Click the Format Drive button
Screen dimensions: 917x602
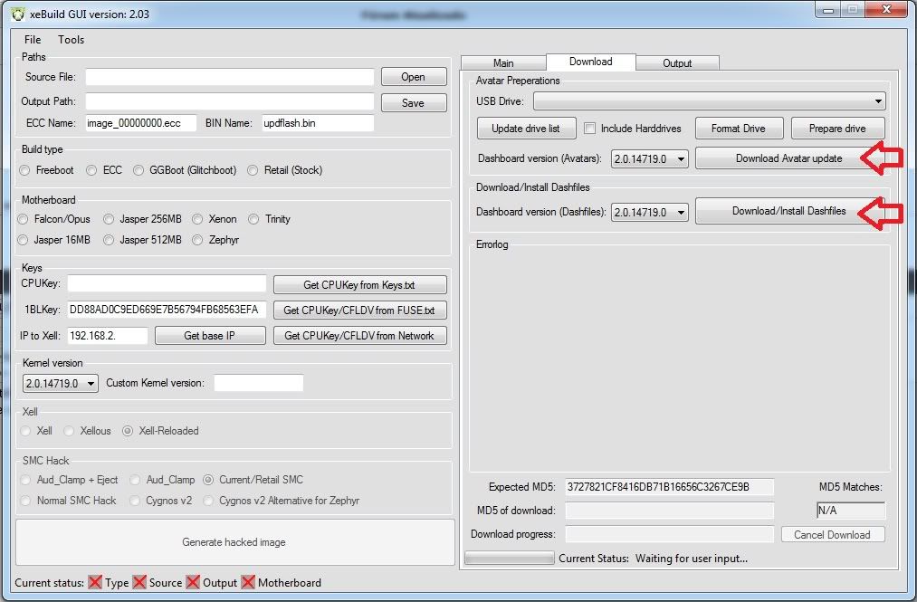pyautogui.click(x=739, y=129)
